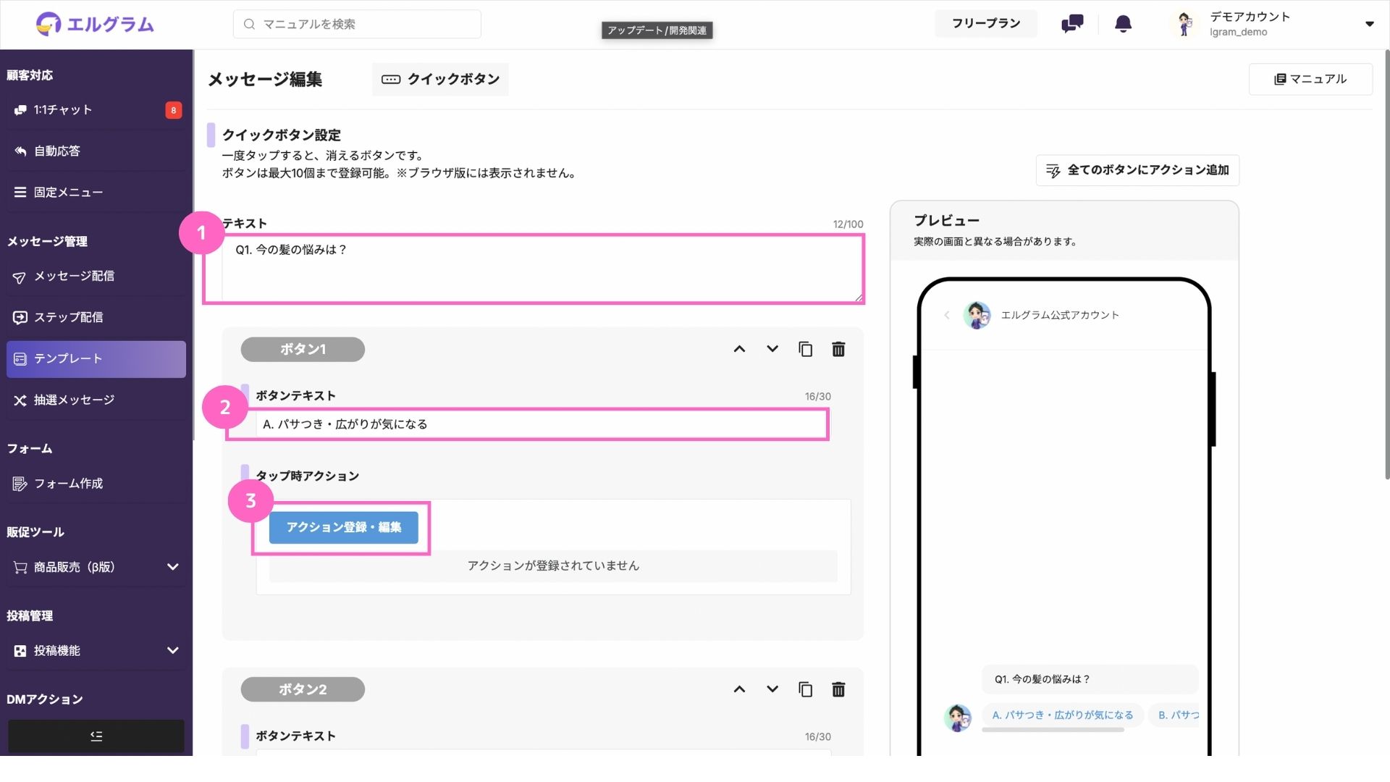Viewport: 1390px width, 782px height.
Task: Click 全てのボタンにアクション追加 button
Action: coord(1137,170)
